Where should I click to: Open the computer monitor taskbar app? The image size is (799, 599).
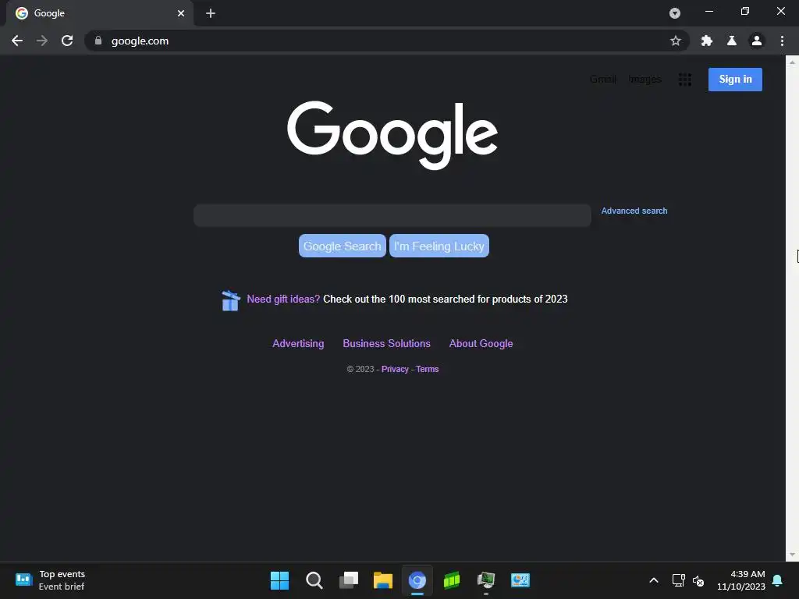tap(486, 580)
